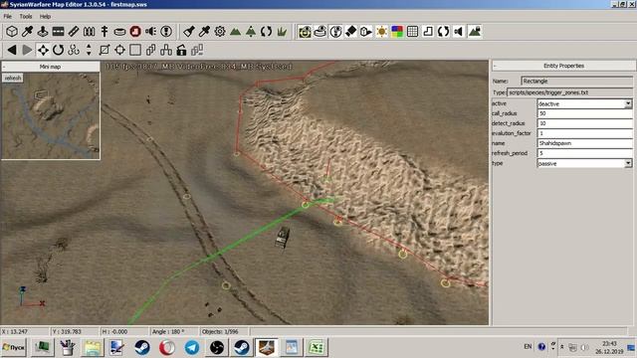Click the refresh arrows next to tree icon
The width and height of the screenshot is (637, 358).
coord(266,31)
